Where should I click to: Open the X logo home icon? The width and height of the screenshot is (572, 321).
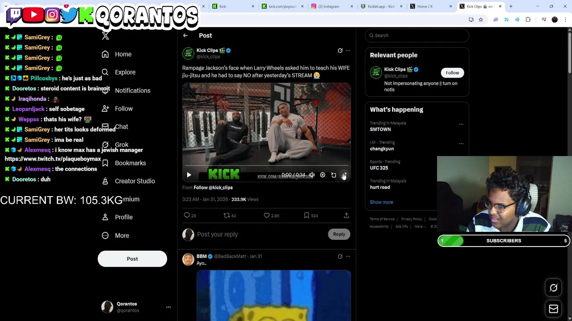pos(105,36)
